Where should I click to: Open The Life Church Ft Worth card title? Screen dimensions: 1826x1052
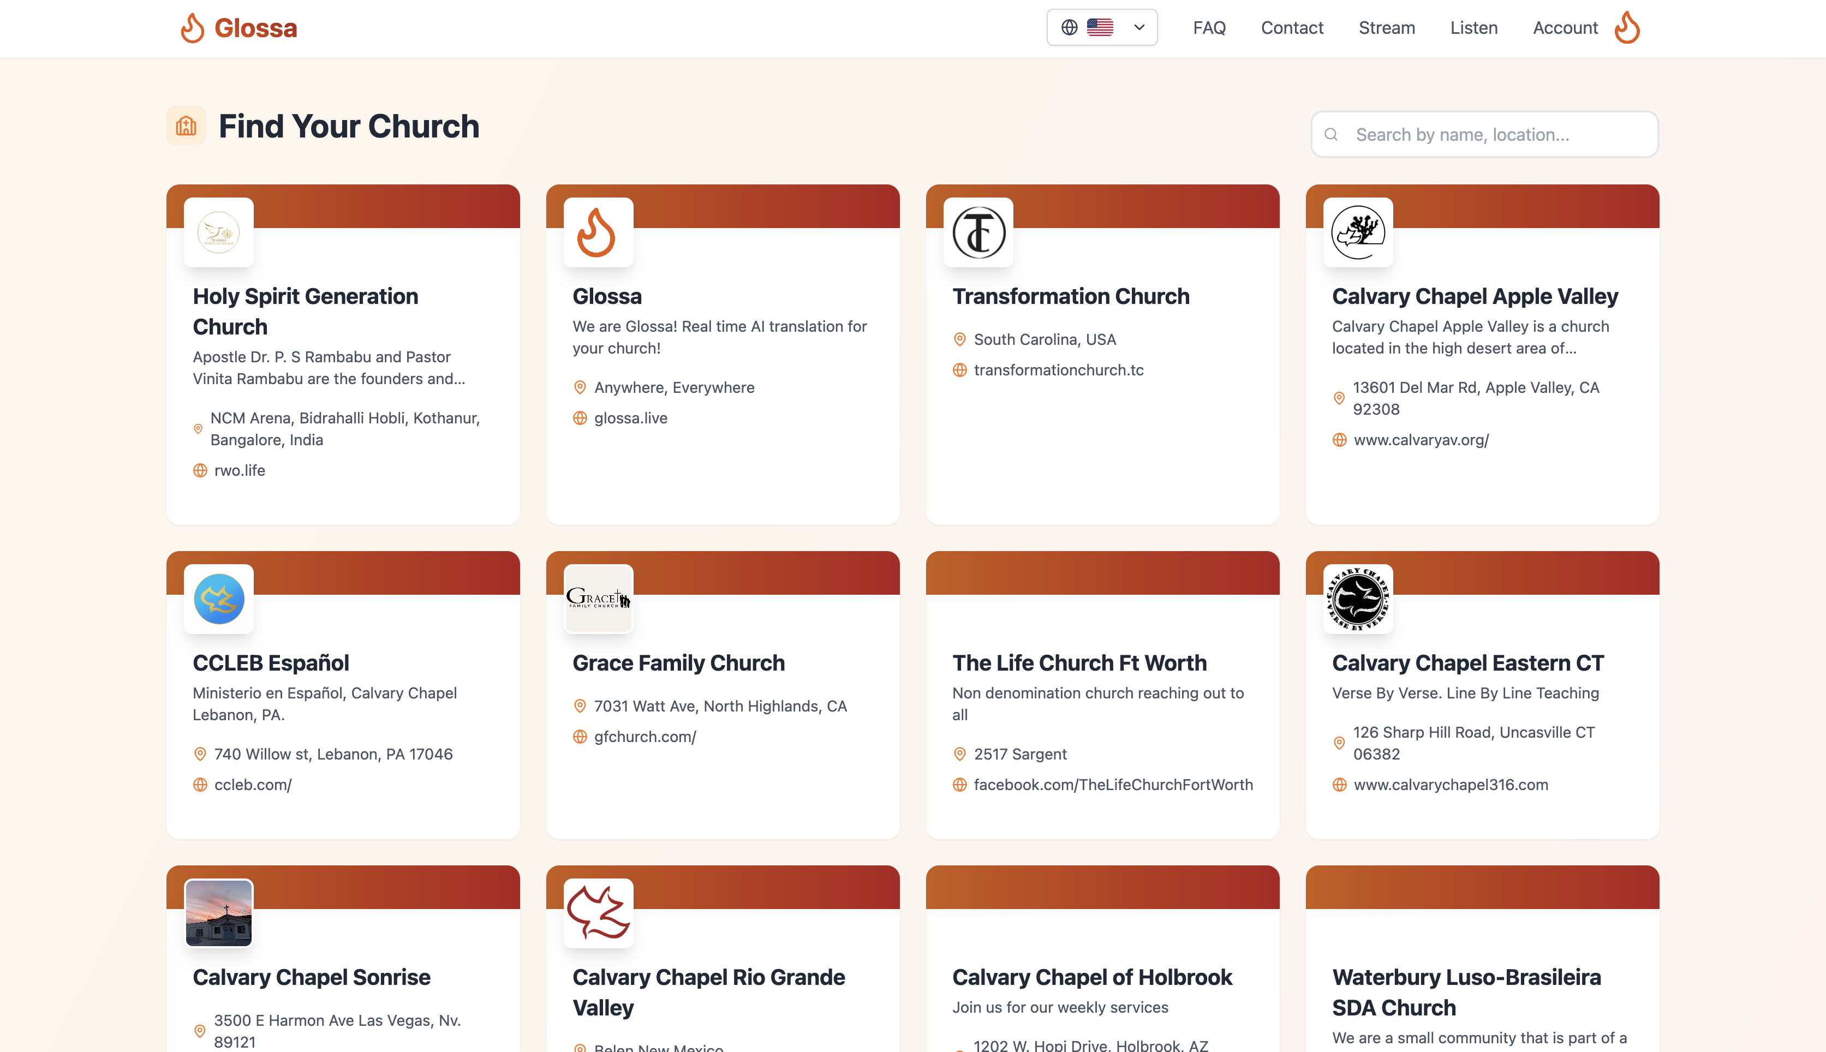(x=1079, y=662)
